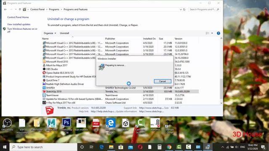Open Google Chrome from the taskbar
The width and height of the screenshot is (269, 151).
[169, 147]
